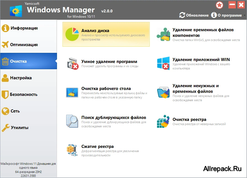Click the Обновление refresh arrows icon
This screenshot has width=247, height=178.
click(x=182, y=15)
